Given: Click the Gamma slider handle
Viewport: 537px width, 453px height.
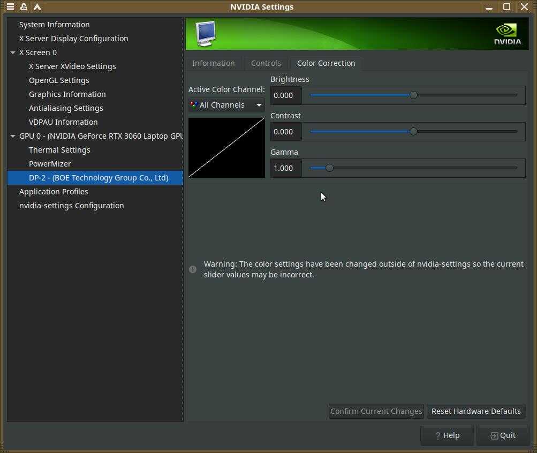Looking at the screenshot, I should 329,168.
